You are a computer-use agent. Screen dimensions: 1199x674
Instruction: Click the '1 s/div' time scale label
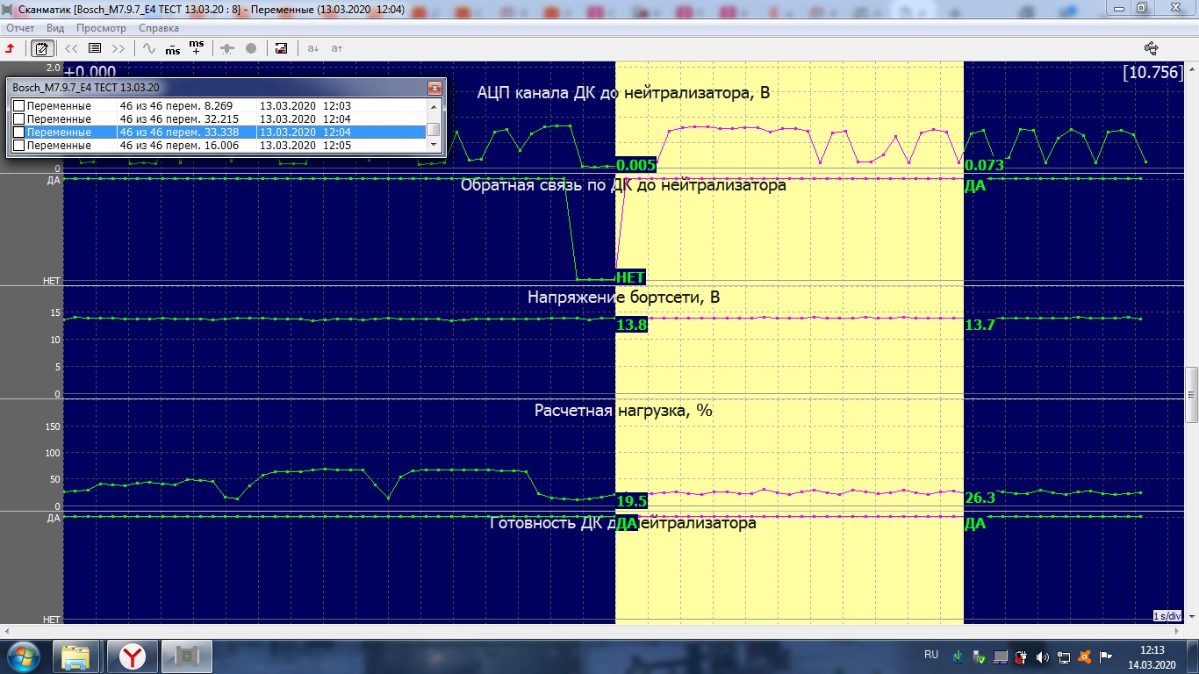click(1168, 616)
